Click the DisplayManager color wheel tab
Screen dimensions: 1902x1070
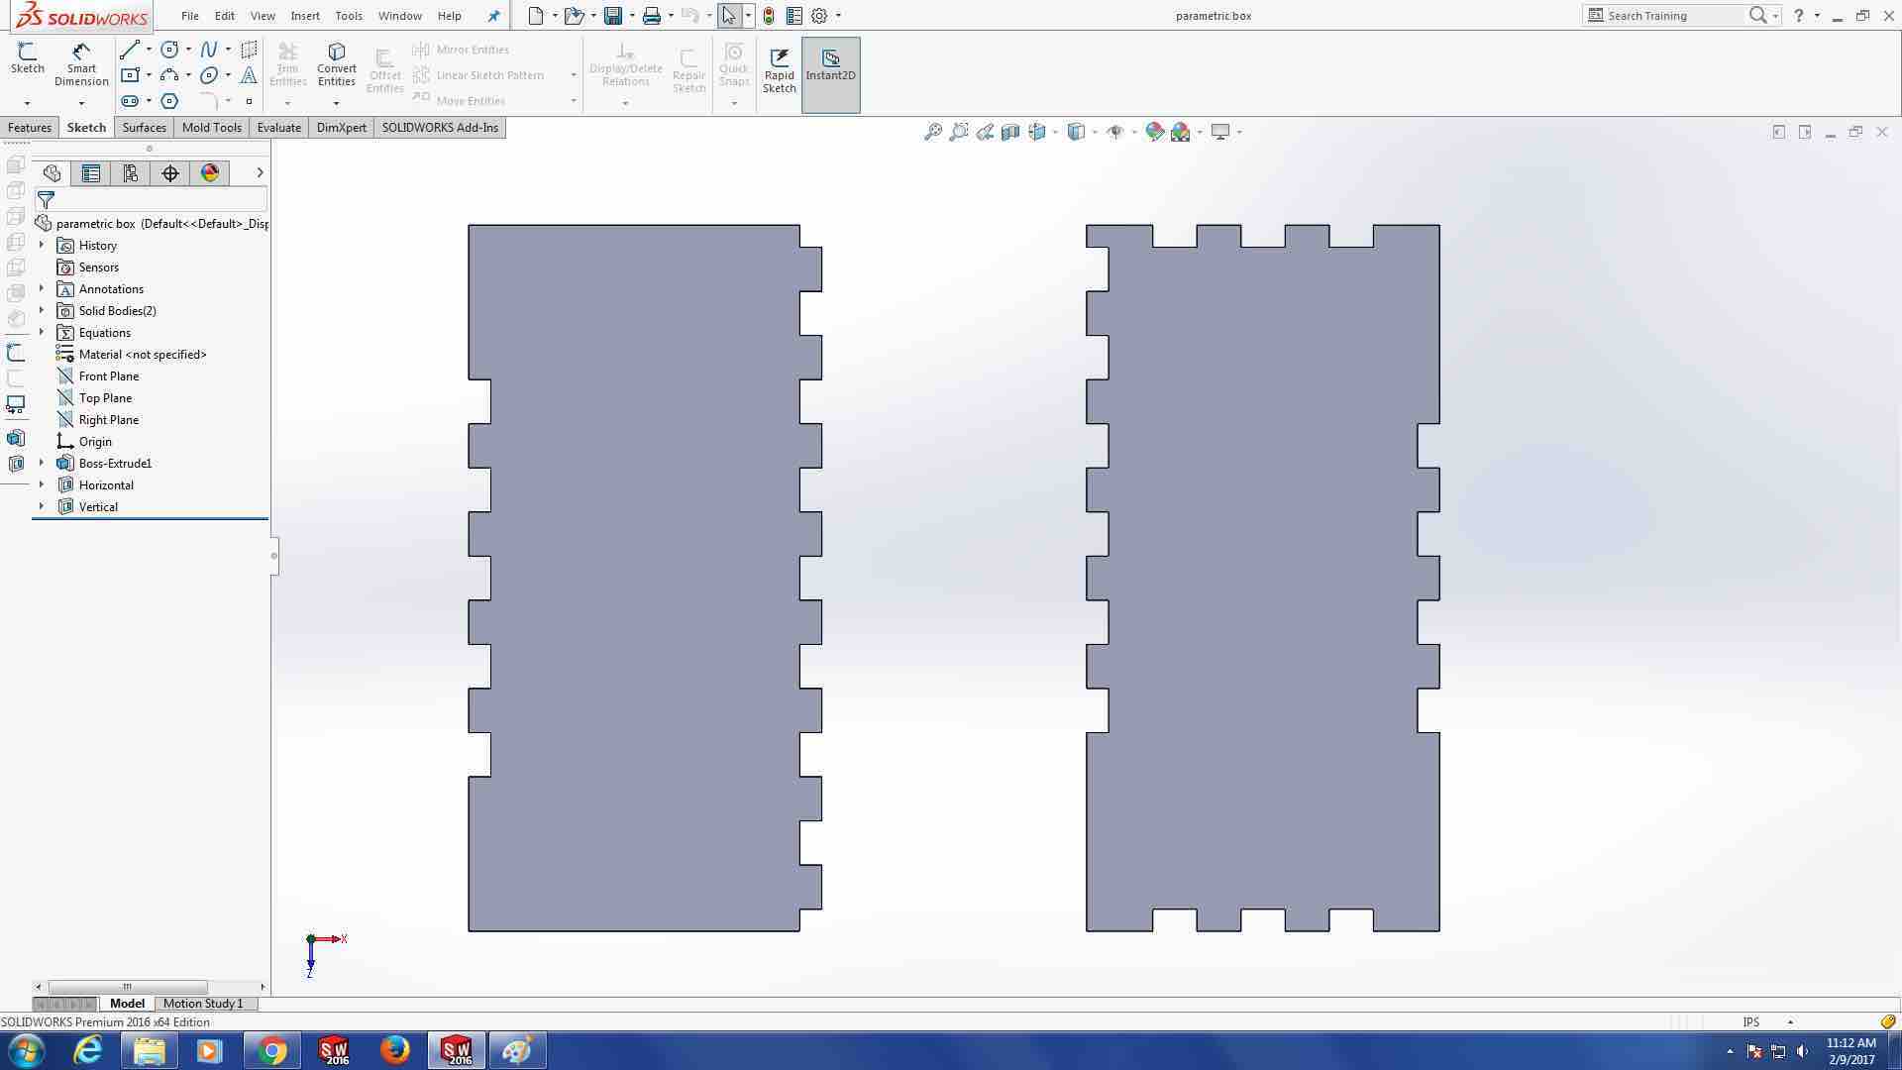[x=209, y=173]
